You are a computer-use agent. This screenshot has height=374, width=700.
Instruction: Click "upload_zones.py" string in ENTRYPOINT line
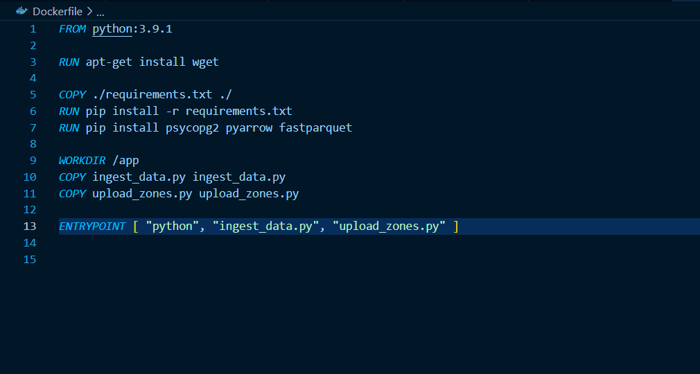pos(389,226)
